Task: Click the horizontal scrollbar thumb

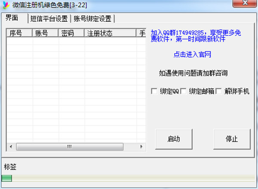Action: pyautogui.click(x=69, y=147)
